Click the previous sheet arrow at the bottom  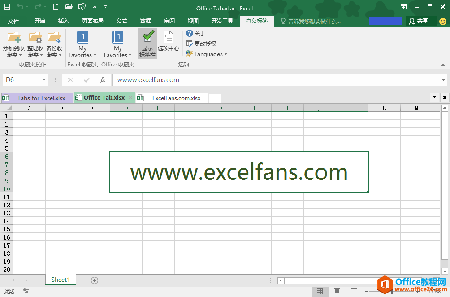point(13,280)
